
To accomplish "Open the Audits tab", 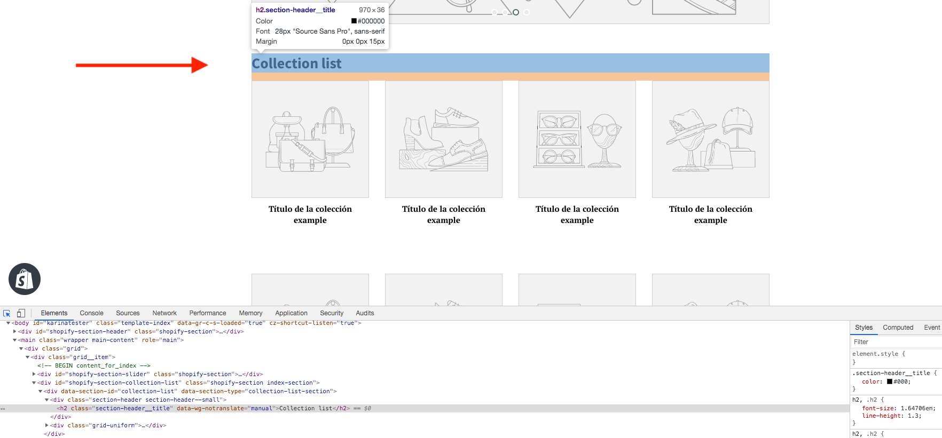I will click(x=365, y=313).
